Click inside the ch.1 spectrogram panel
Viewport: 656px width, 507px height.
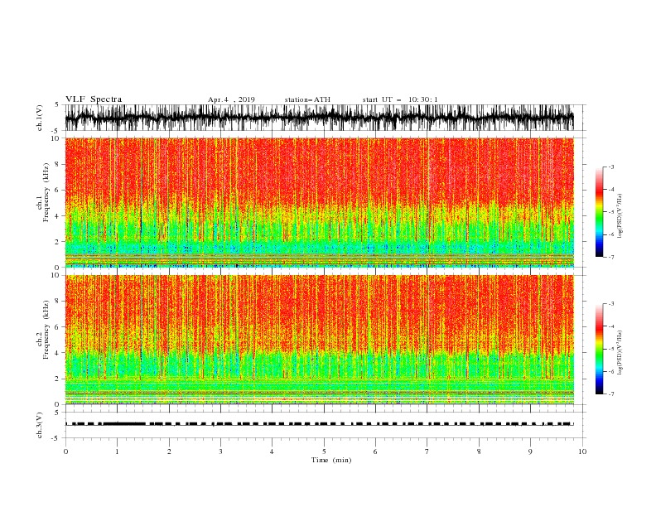(x=319, y=202)
